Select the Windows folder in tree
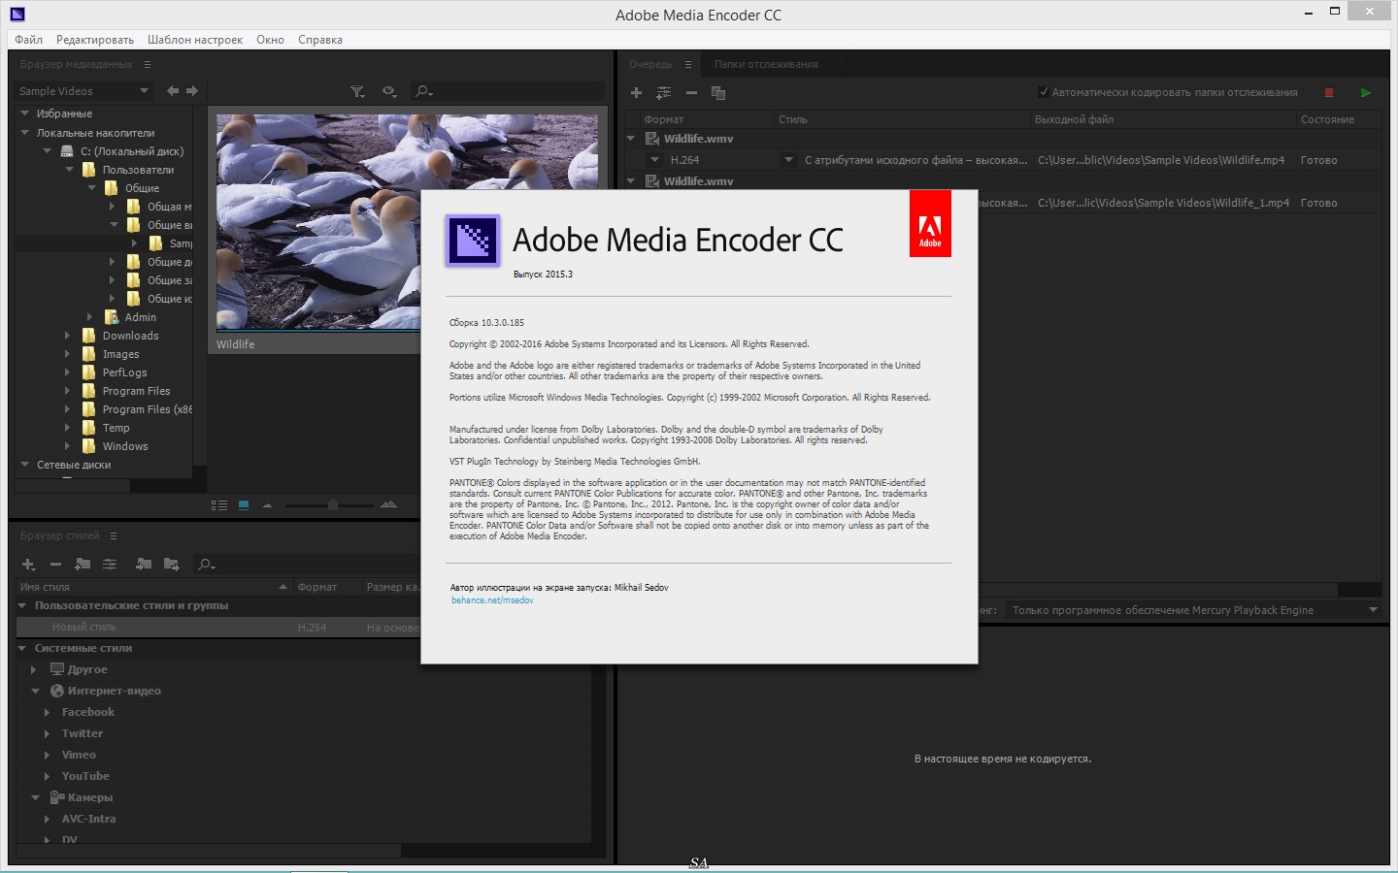The height and width of the screenshot is (873, 1398). point(125,446)
